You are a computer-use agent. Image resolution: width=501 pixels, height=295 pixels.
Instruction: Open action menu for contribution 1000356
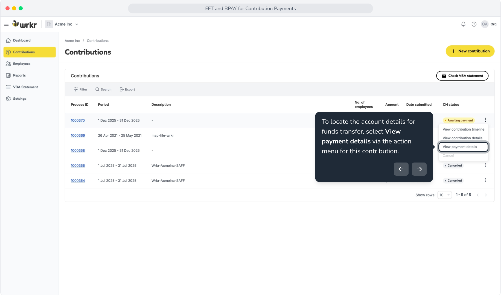point(485,165)
